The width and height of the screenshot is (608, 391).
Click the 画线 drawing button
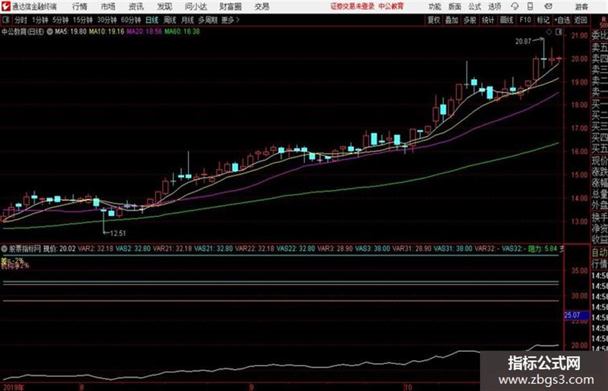pos(506,20)
